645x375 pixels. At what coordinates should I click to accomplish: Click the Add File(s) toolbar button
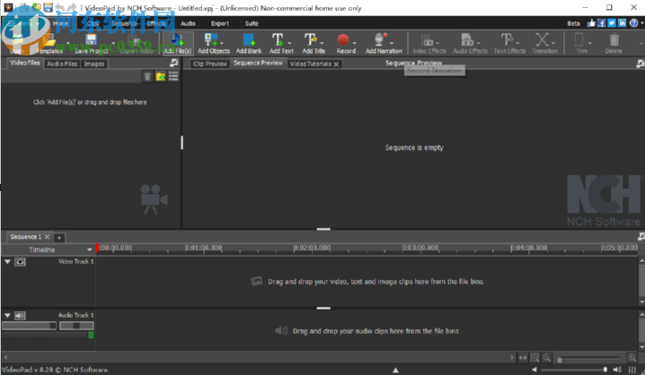pyautogui.click(x=177, y=44)
